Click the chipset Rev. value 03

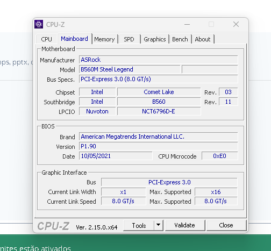[229, 92]
